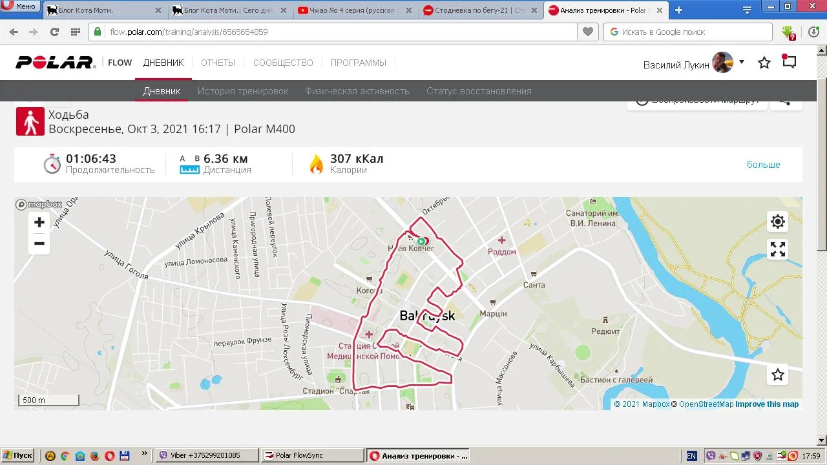Viewport: 827px width, 465px height.
Task: Click red shield security tray icon
Action: [757, 455]
